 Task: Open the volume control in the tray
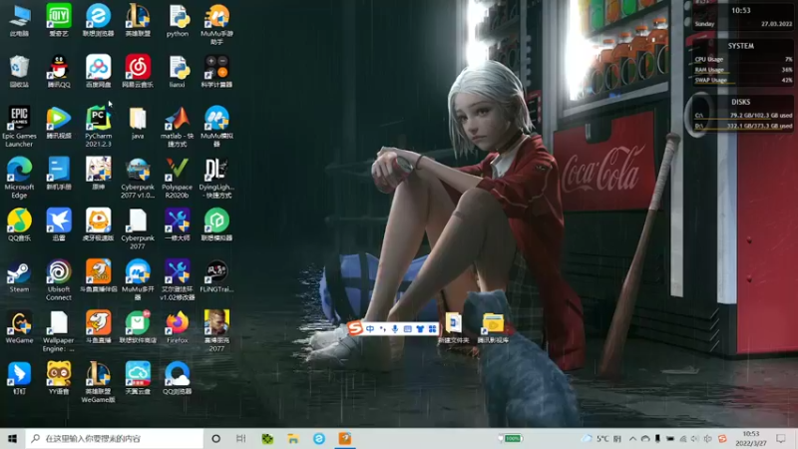pos(695,438)
